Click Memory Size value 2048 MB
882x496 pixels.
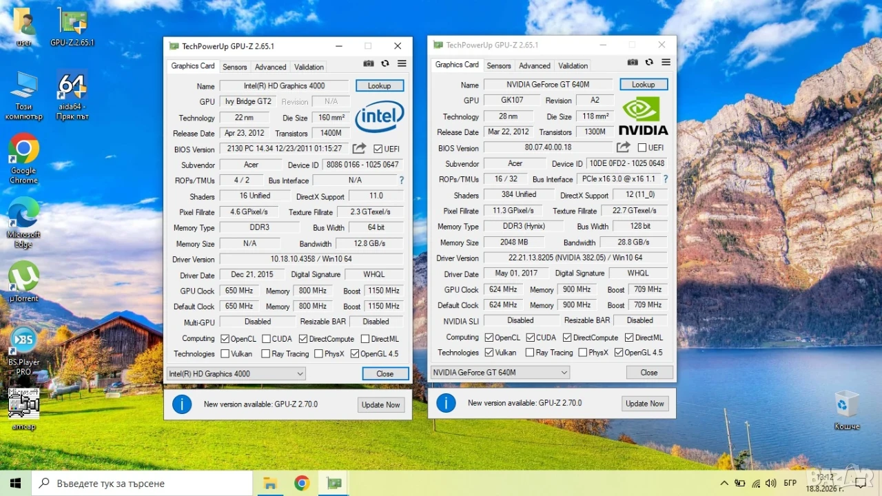(x=513, y=242)
